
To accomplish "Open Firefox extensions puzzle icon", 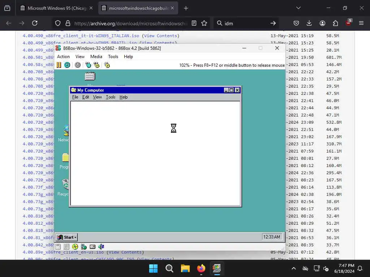I will [335, 23].
